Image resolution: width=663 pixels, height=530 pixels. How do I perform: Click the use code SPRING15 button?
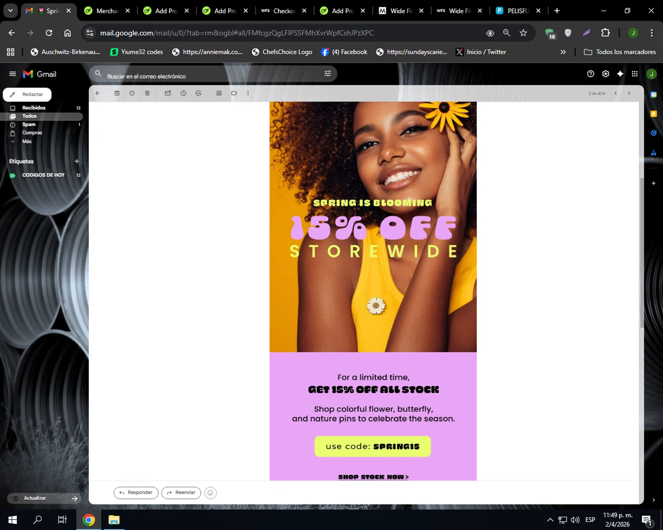pyautogui.click(x=373, y=447)
